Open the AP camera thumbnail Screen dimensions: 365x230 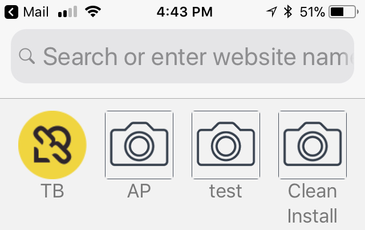[139, 145]
